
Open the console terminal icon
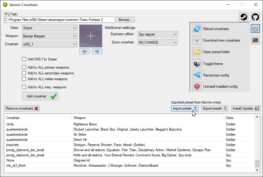click(255, 40)
